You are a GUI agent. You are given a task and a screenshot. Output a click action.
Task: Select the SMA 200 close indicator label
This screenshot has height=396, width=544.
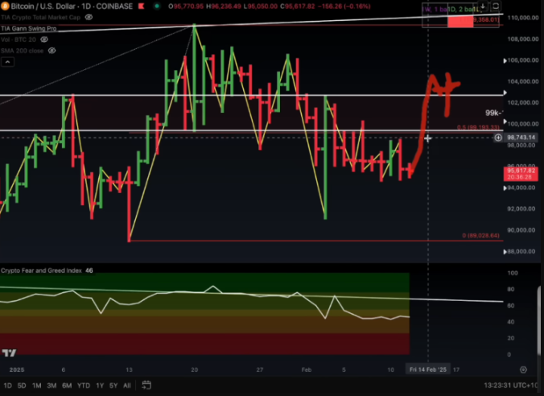tap(21, 50)
